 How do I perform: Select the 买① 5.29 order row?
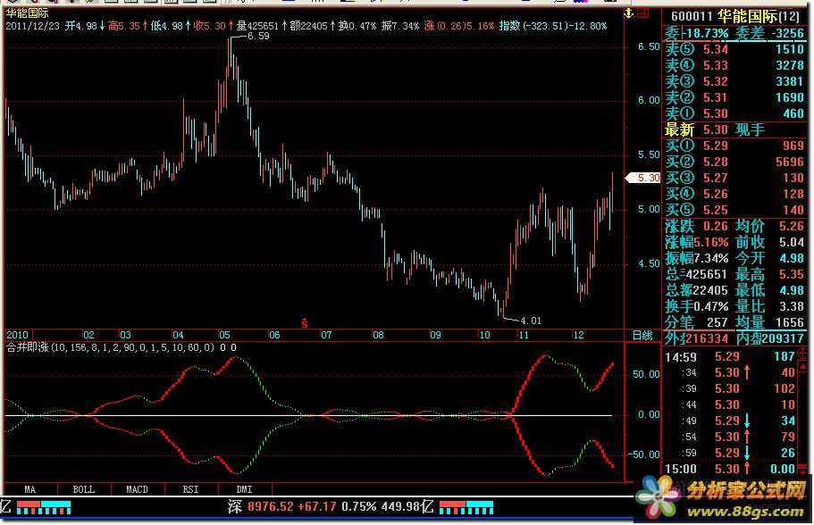point(734,146)
